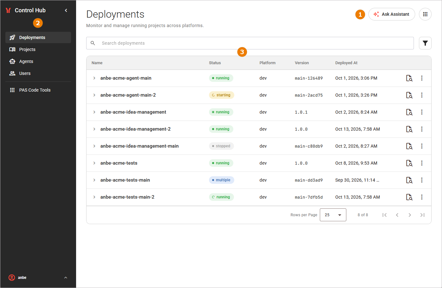This screenshot has height=288, width=442.
Task: View logs for anbe-acme-agent-main-2
Action: (x=409, y=95)
